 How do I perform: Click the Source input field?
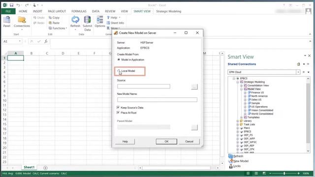[x=144, y=87]
